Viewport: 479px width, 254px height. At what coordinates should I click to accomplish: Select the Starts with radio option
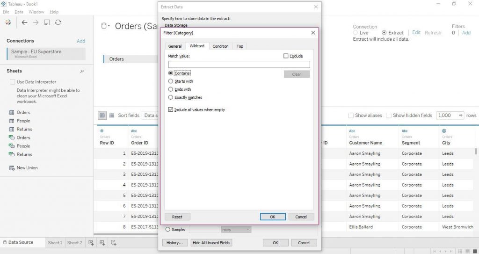pyautogui.click(x=170, y=81)
